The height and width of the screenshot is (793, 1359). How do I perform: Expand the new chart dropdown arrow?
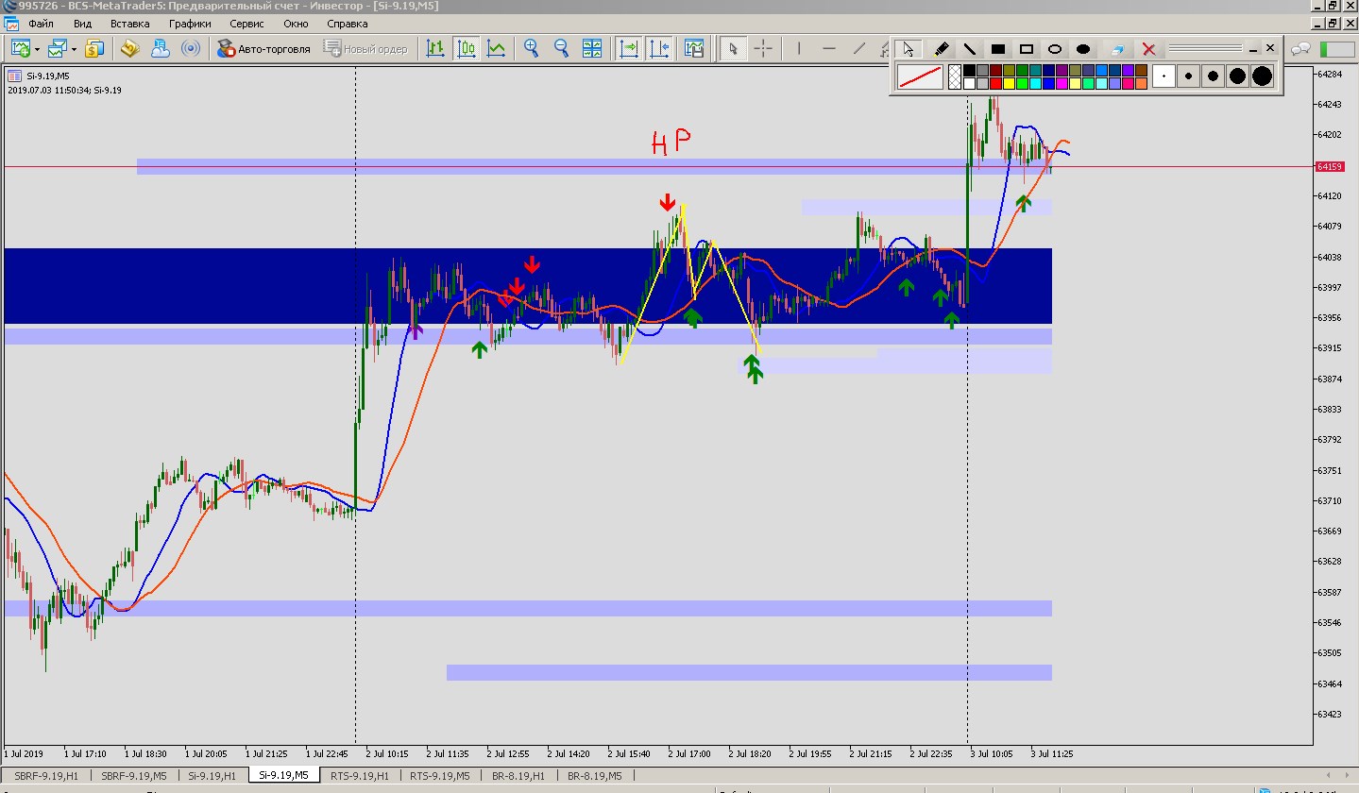point(37,49)
